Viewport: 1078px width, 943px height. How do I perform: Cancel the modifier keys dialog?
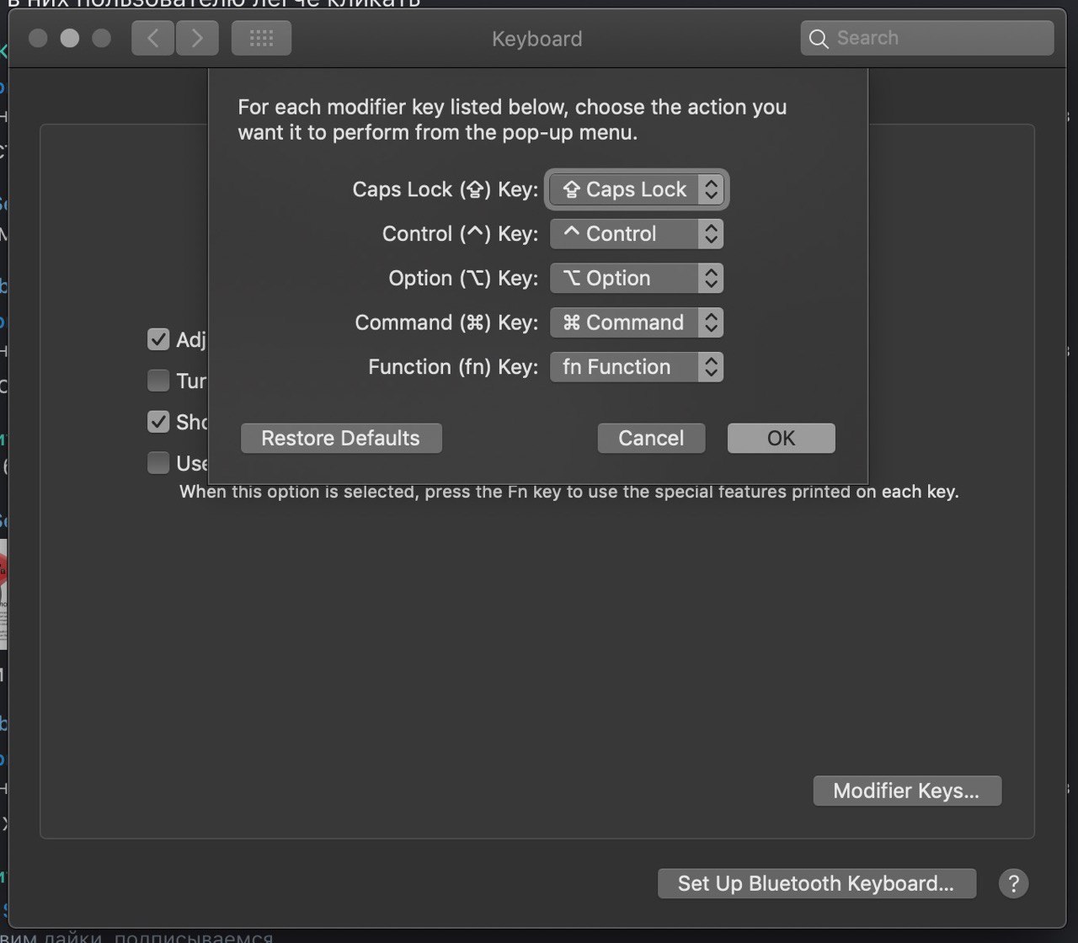click(651, 438)
